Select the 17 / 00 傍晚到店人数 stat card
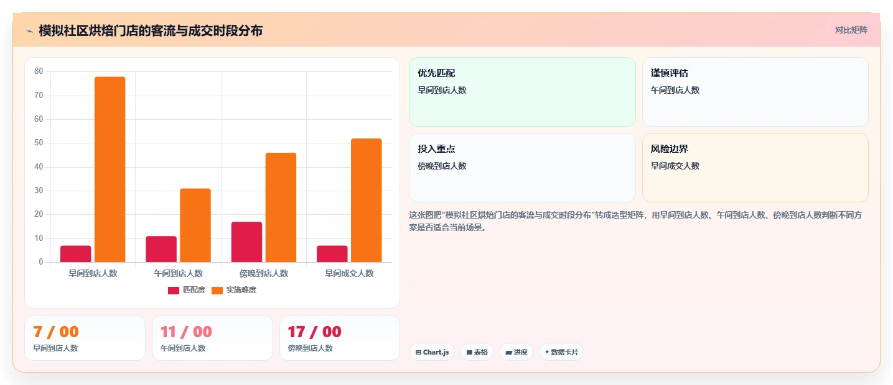 tap(340, 338)
